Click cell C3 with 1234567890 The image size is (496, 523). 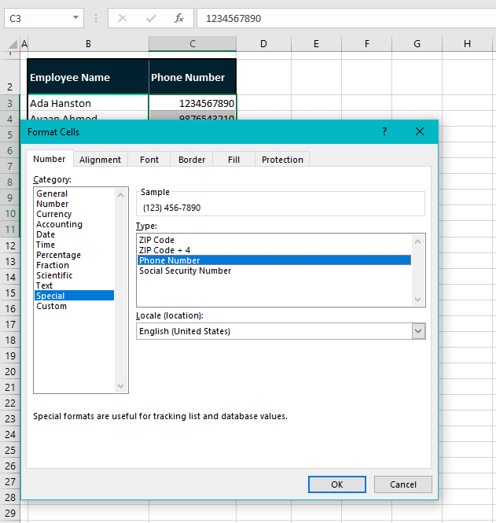(193, 103)
